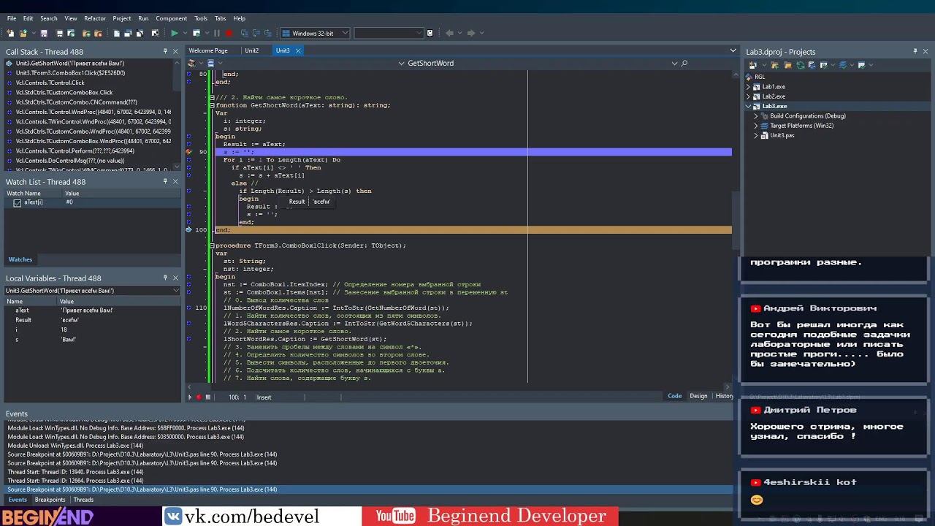
Task: Click the Trace Into step icon
Action: pyautogui.click(x=243, y=33)
